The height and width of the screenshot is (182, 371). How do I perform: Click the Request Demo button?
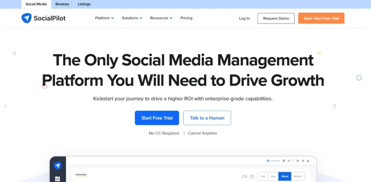[276, 18]
